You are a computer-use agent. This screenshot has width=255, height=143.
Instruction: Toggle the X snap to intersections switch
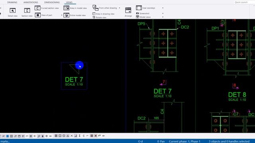point(72,136)
